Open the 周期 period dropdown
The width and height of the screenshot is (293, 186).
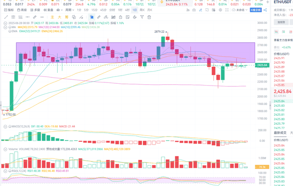[x=69, y=10]
